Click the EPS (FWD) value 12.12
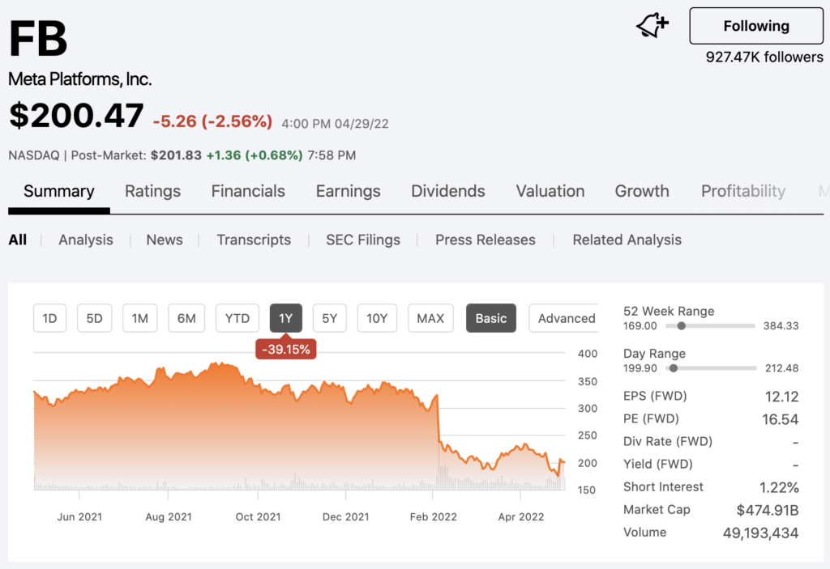 tap(781, 397)
